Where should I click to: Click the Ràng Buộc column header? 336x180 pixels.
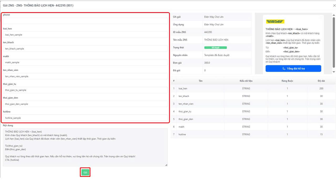287,81
